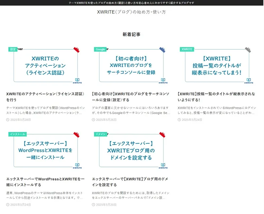The image size is (264, 214).
Task: Click the clock icon beside 2025年5月20日
Action: 93,205
